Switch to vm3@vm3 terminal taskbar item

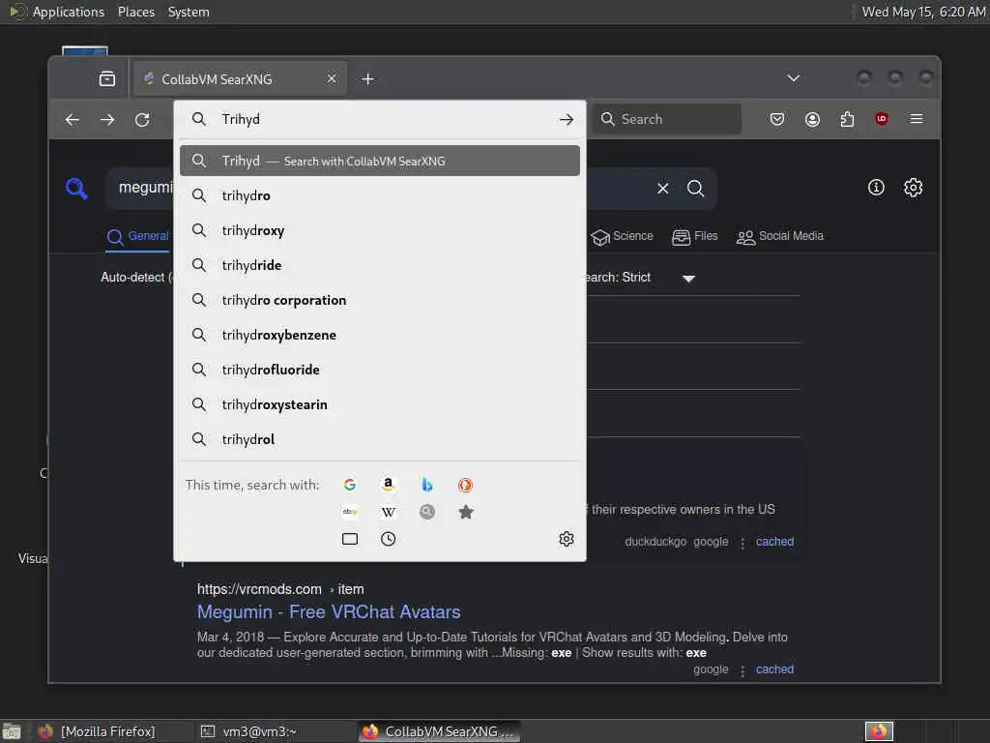(x=274, y=731)
